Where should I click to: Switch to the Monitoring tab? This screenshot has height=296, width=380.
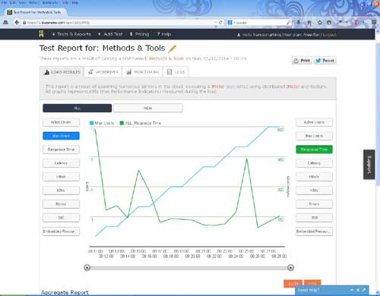pos(143,72)
